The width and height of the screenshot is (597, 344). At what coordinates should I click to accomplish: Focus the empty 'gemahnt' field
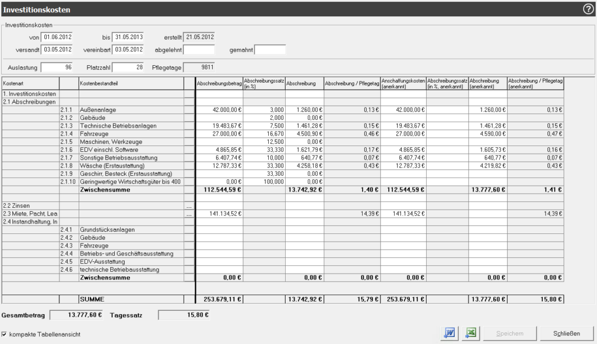[x=270, y=49]
